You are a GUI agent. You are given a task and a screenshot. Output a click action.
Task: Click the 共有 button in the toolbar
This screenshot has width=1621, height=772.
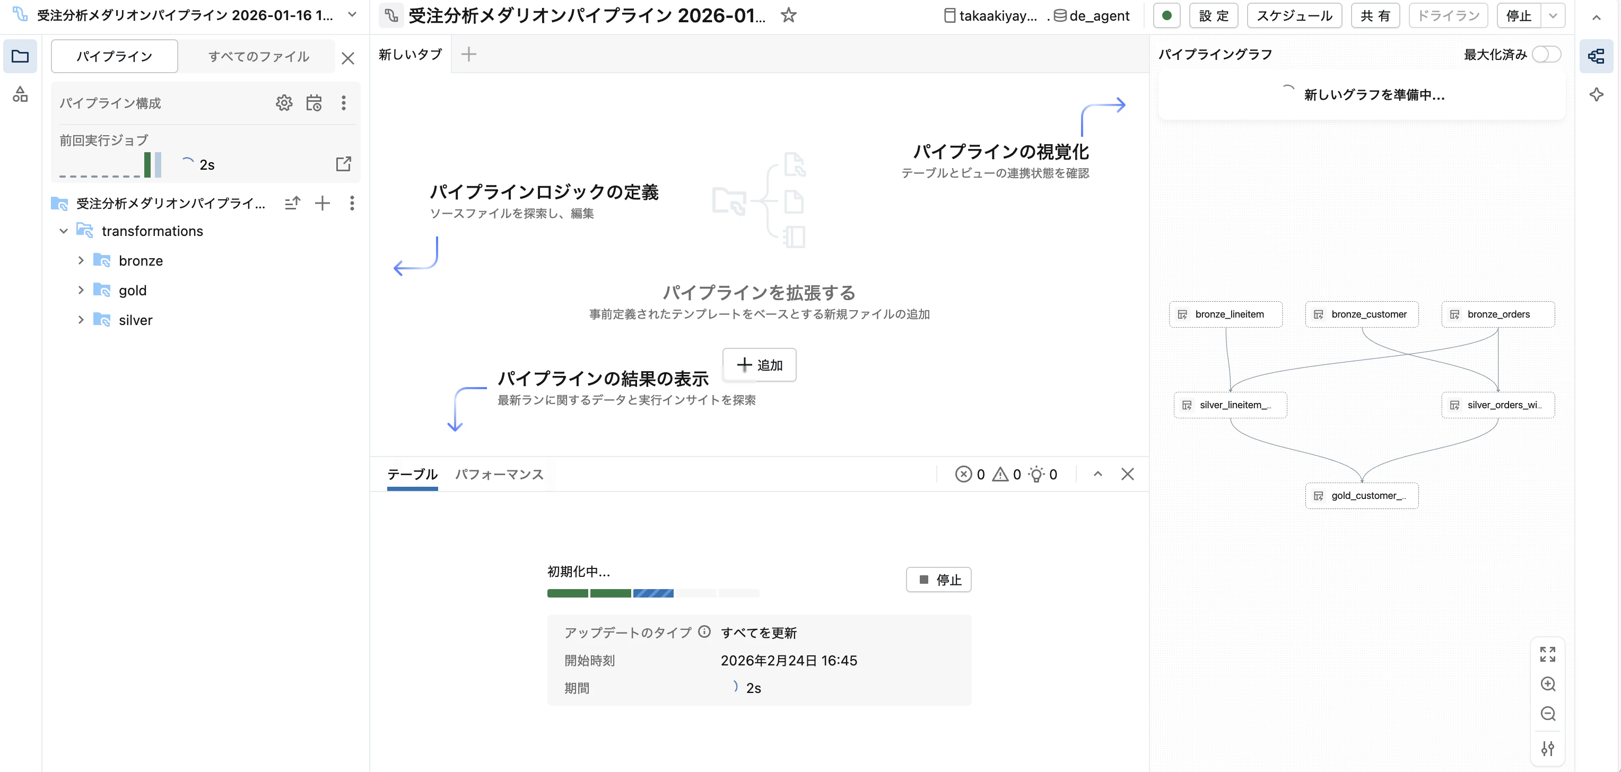[x=1375, y=15]
